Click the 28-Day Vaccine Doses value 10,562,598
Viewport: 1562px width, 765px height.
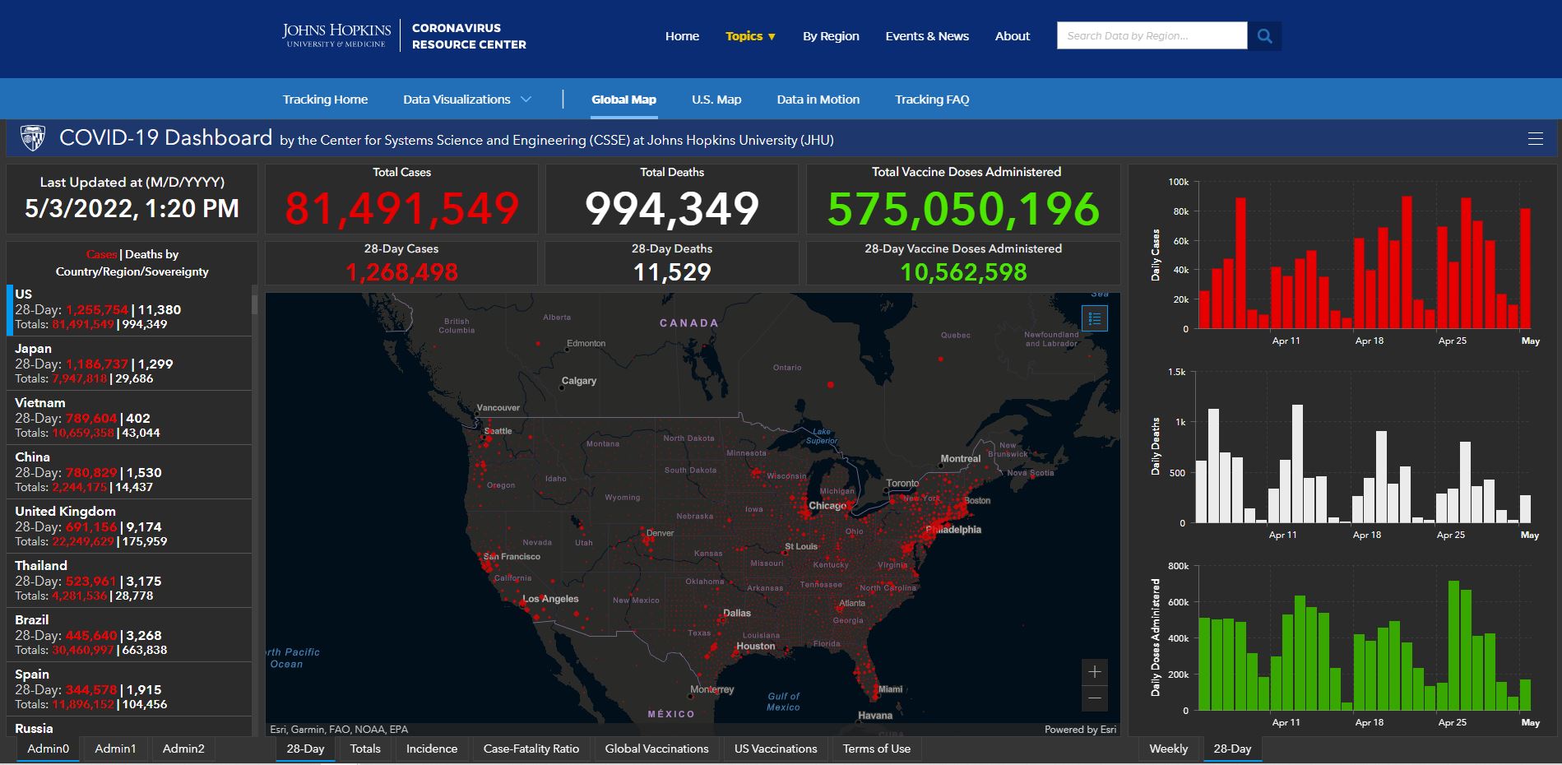[x=963, y=272]
